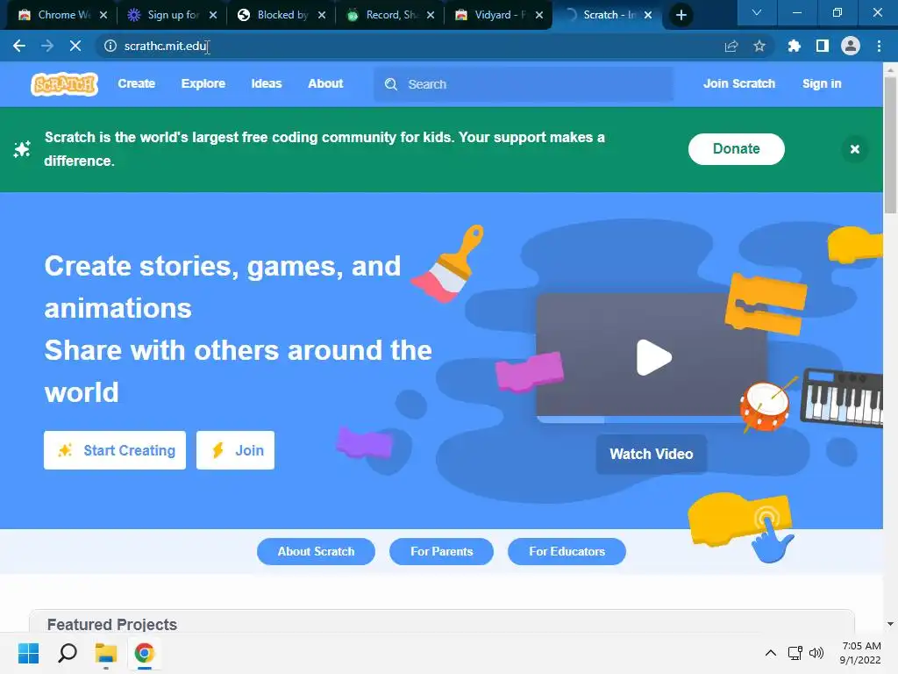Click Join Scratch link
The image size is (898, 674).
tap(738, 83)
